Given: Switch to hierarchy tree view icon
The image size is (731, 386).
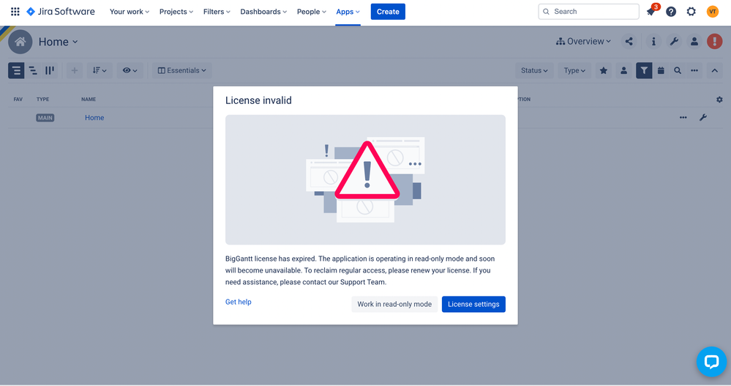Looking at the screenshot, I should pyautogui.click(x=33, y=70).
